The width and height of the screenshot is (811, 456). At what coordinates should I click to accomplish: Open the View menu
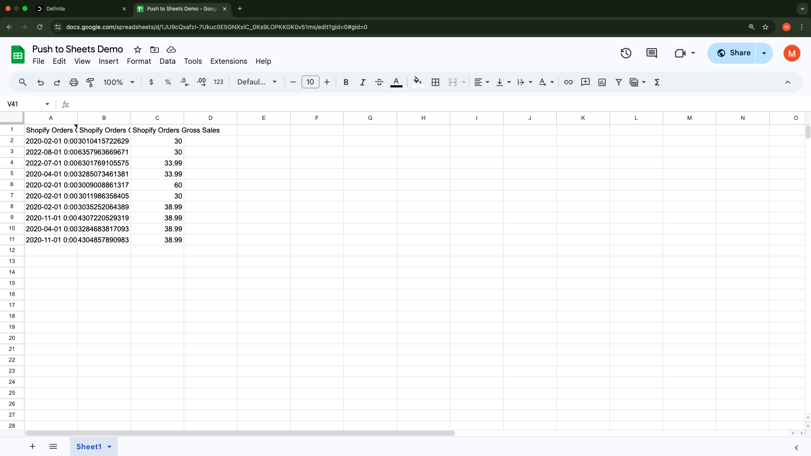pos(82,61)
